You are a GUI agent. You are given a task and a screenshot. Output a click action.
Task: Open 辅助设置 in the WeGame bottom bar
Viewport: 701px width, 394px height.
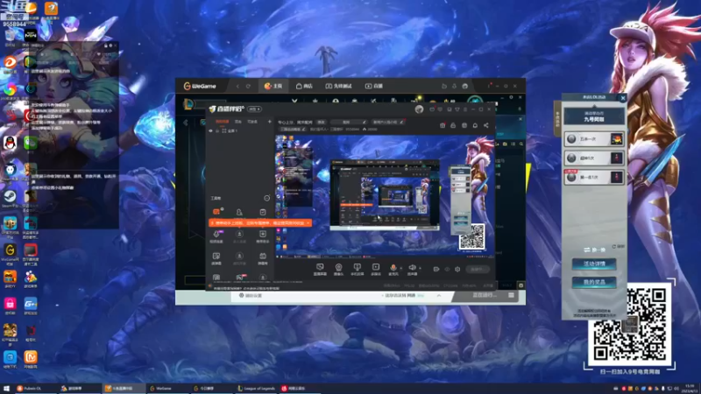(251, 295)
